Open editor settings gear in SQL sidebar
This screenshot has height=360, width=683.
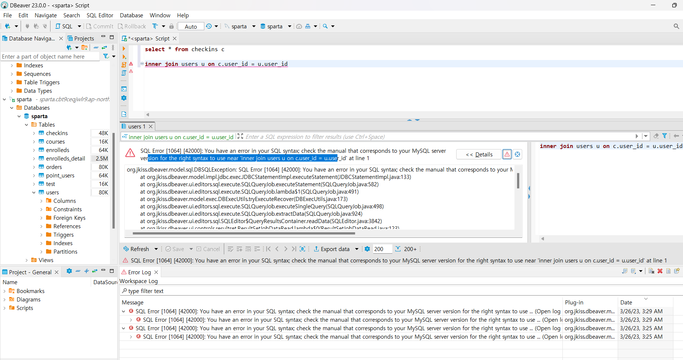(x=124, y=98)
